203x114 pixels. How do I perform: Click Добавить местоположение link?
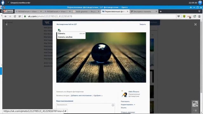point(81,96)
